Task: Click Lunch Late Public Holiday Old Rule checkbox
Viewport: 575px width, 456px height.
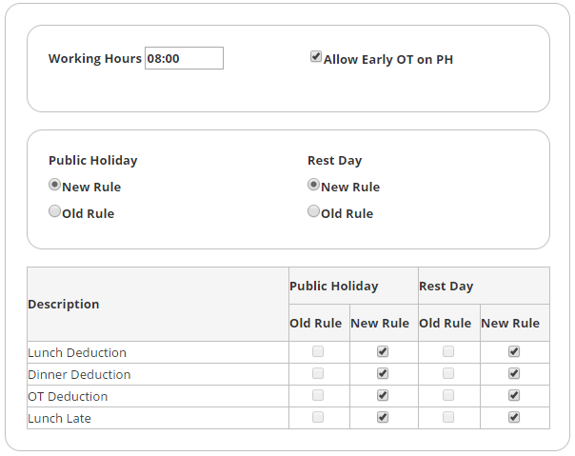Action: tap(318, 417)
